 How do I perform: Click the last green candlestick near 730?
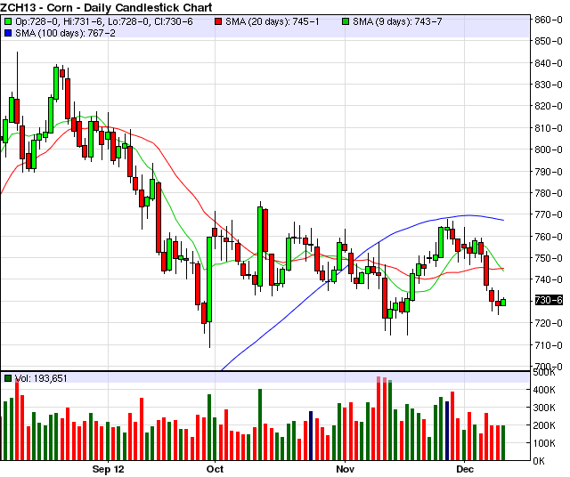coord(503,302)
